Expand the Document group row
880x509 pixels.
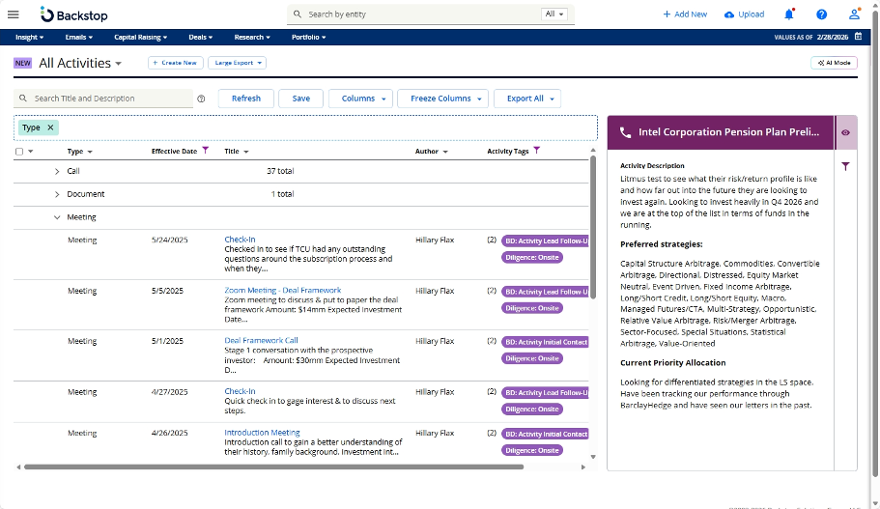coord(57,194)
